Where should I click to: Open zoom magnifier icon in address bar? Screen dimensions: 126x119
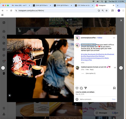pos(103,10)
